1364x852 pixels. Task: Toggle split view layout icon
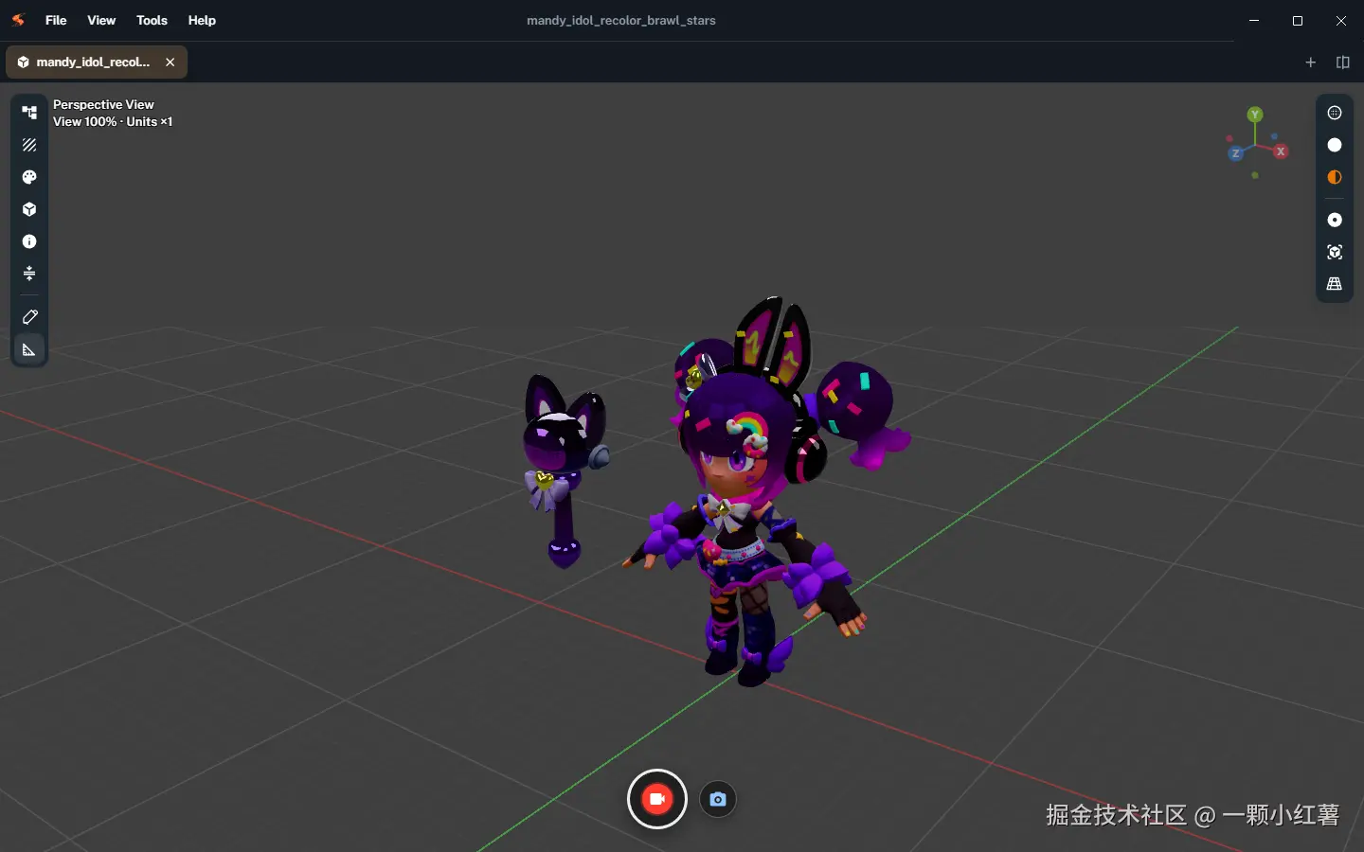[1343, 62]
